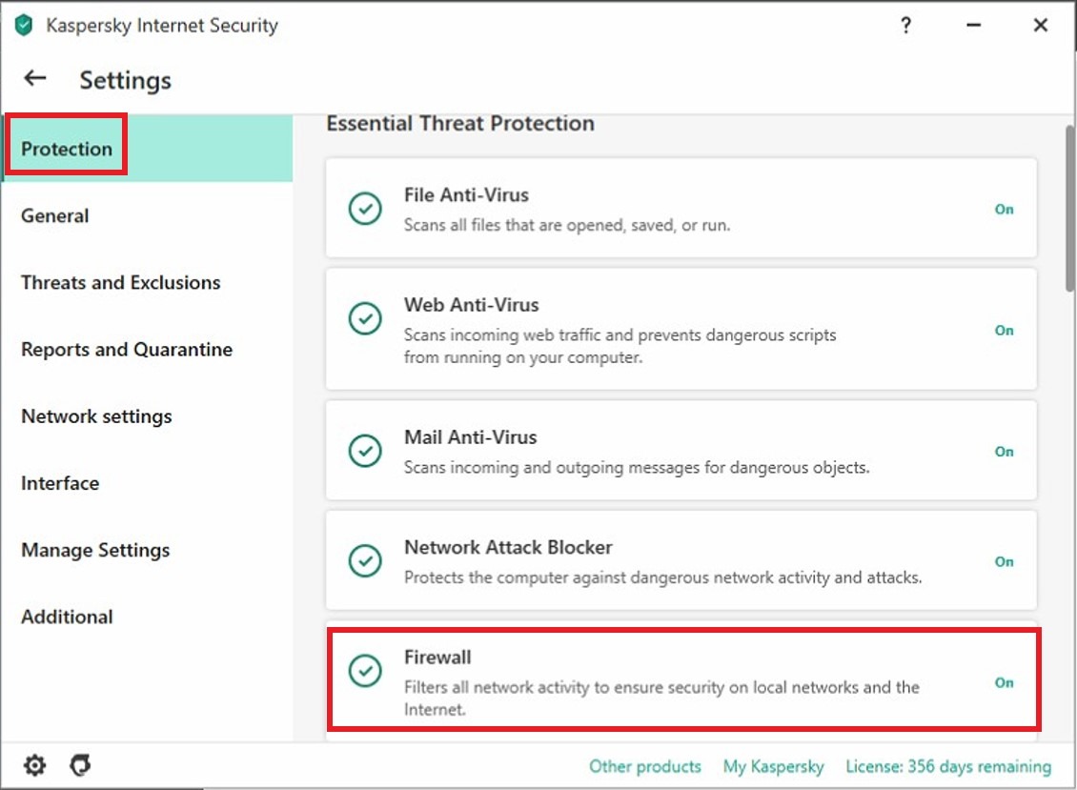The width and height of the screenshot is (1077, 790).
Task: Click the back arrow next to Settings
Action: (35, 79)
